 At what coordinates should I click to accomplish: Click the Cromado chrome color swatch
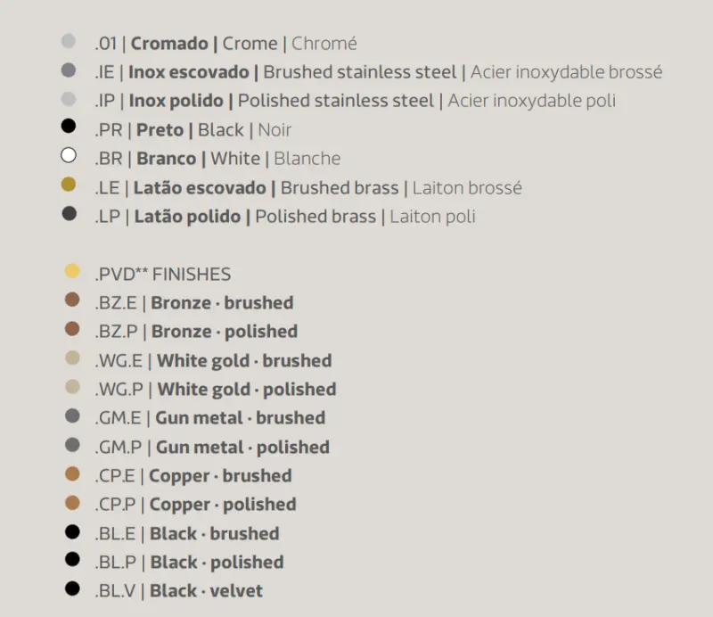[x=69, y=41]
